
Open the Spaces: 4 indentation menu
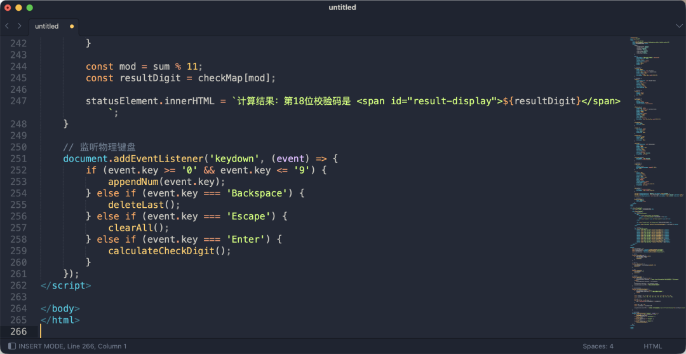pos(598,346)
